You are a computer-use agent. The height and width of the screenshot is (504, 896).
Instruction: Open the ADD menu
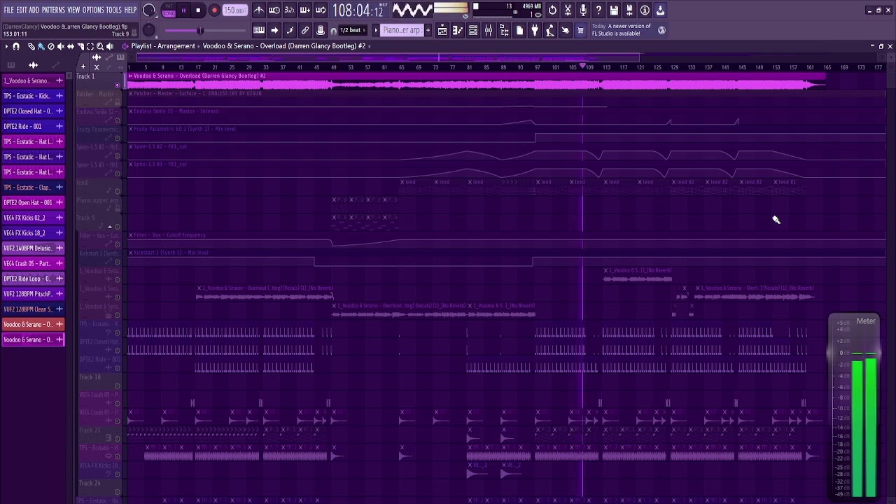[x=34, y=10]
